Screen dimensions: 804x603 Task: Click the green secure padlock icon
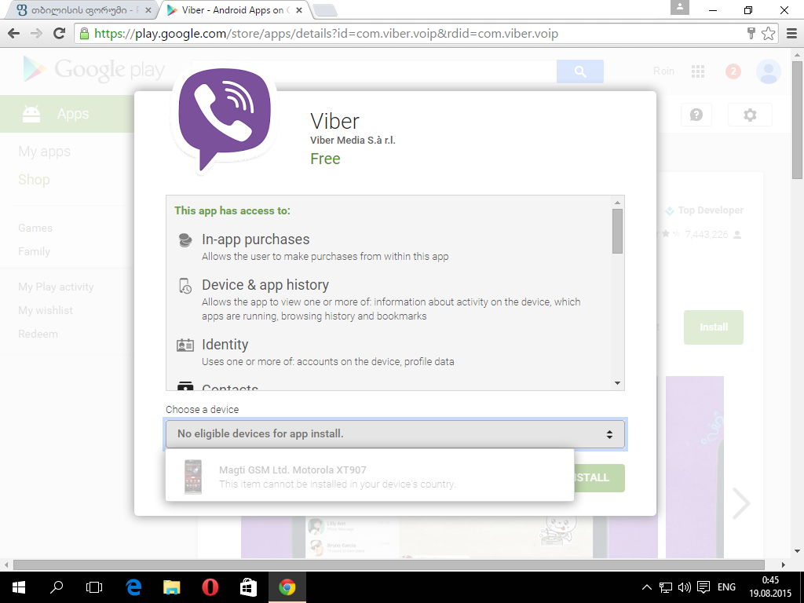point(83,34)
